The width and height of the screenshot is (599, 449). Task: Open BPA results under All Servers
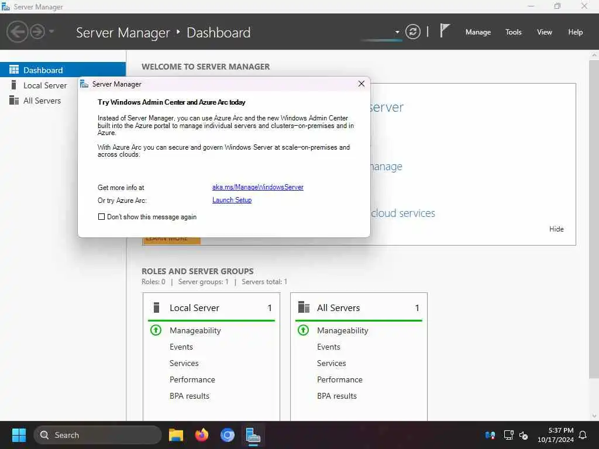(337, 396)
